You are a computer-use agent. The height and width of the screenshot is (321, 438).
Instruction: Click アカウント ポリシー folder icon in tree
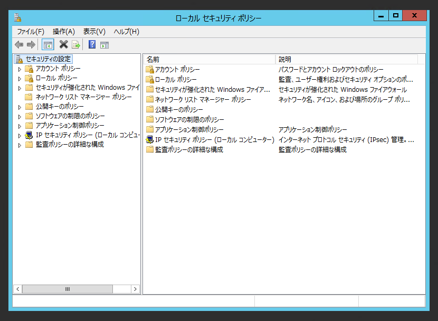[x=29, y=69]
